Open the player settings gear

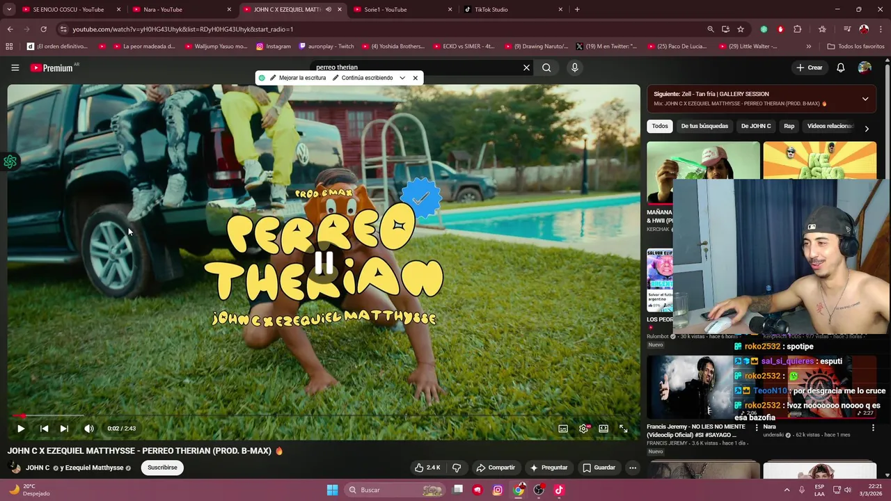click(583, 429)
